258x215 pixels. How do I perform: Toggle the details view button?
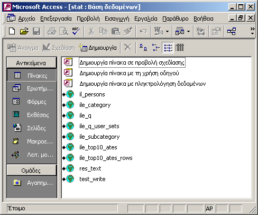(179, 48)
